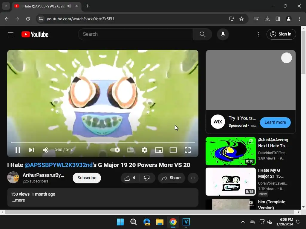Open ArthurPassarurBy channel name link
This screenshot has height=229, width=306.
(x=43, y=175)
